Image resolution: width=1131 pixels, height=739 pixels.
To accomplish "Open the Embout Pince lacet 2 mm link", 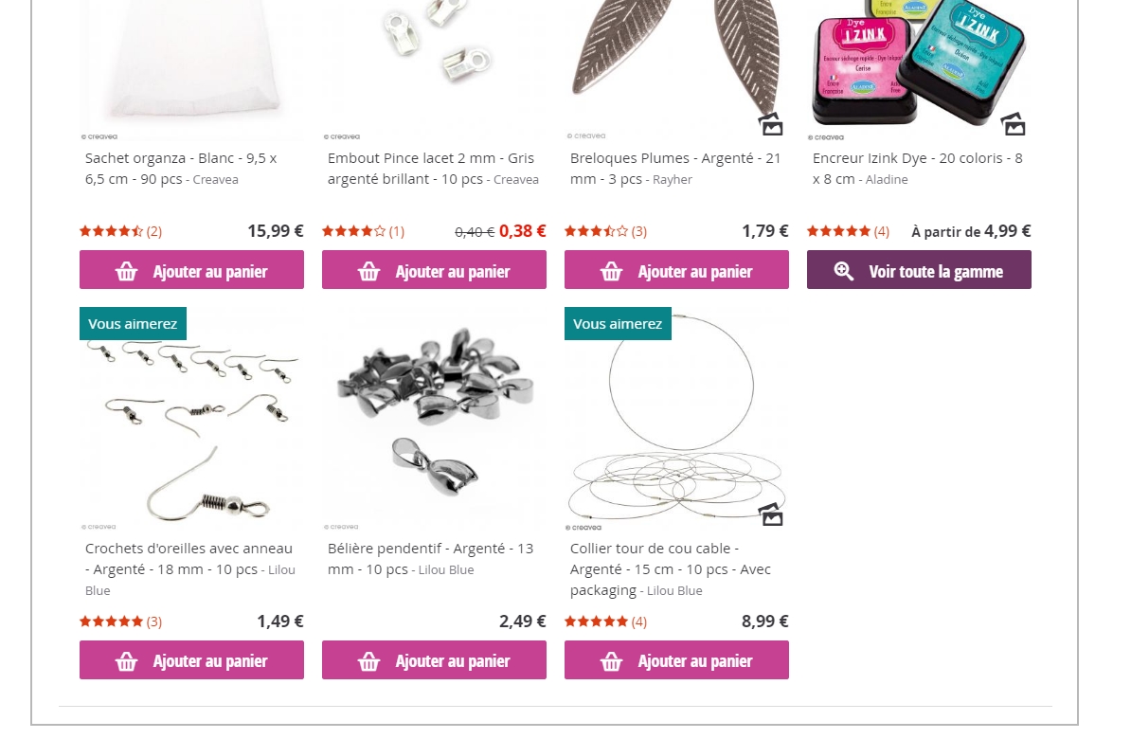I will point(433,168).
